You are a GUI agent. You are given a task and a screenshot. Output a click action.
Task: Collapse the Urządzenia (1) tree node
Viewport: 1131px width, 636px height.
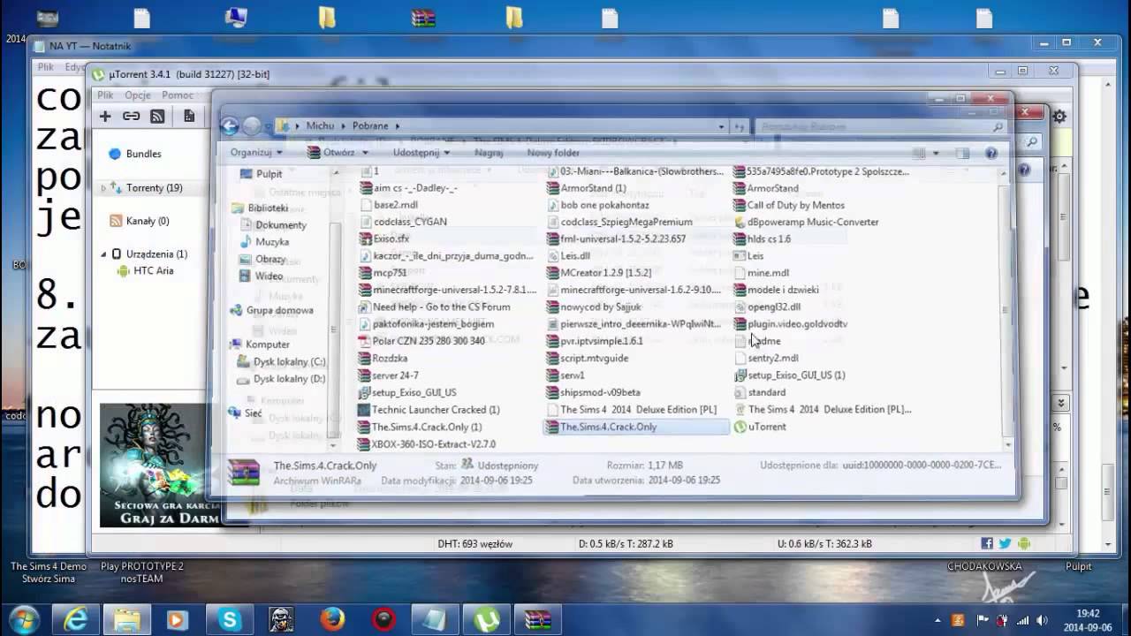point(102,254)
